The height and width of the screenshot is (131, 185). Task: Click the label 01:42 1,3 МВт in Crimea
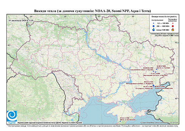coord(125,118)
